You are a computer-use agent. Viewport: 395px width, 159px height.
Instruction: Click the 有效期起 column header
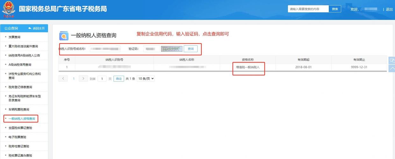tap(303, 59)
